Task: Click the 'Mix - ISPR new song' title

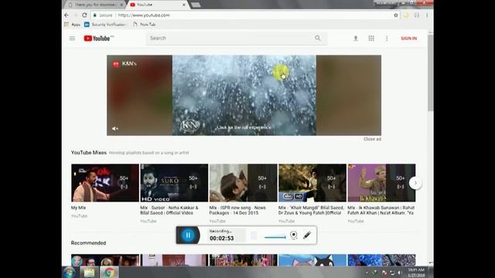Action: (237, 210)
